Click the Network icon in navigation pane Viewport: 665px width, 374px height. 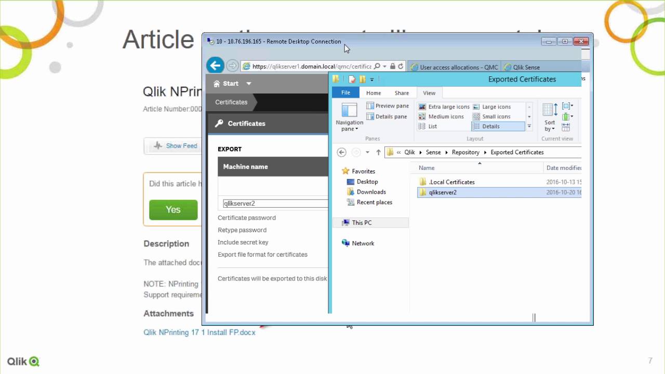pyautogui.click(x=345, y=243)
